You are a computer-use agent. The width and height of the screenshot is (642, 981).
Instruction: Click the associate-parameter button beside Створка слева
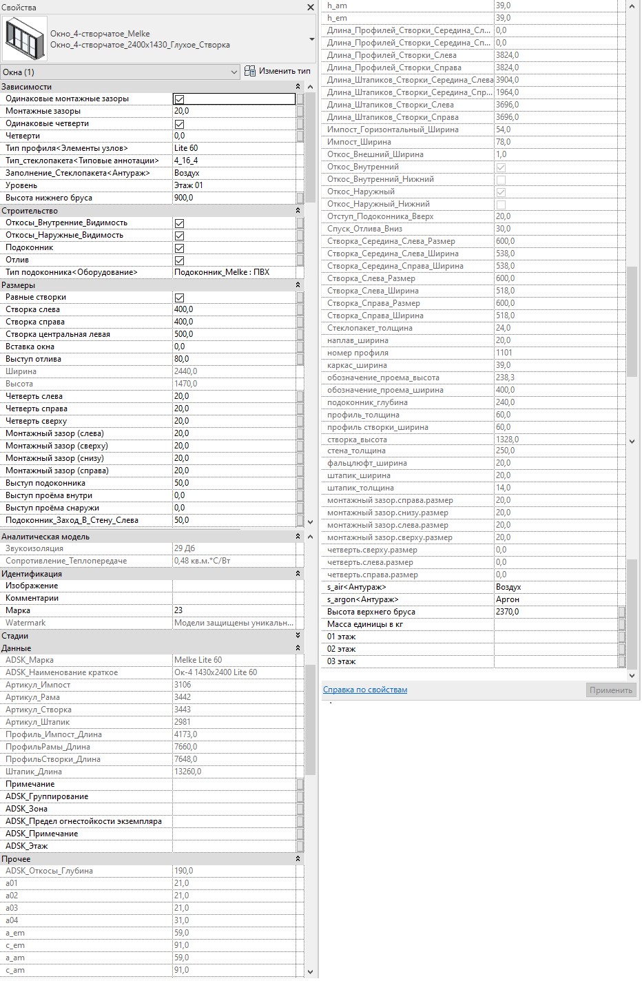[x=300, y=310]
